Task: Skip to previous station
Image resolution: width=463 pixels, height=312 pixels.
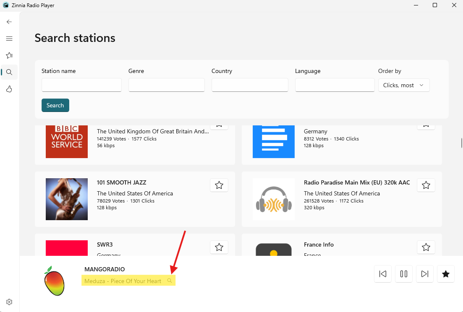Action: pyautogui.click(x=383, y=274)
